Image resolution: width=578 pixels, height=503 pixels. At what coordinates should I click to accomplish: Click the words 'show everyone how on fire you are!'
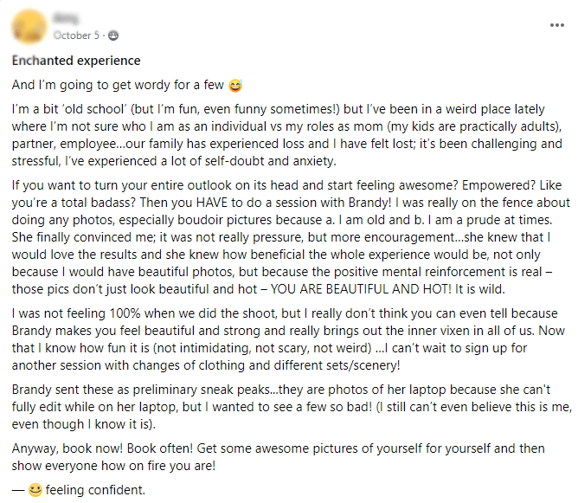[x=113, y=466]
